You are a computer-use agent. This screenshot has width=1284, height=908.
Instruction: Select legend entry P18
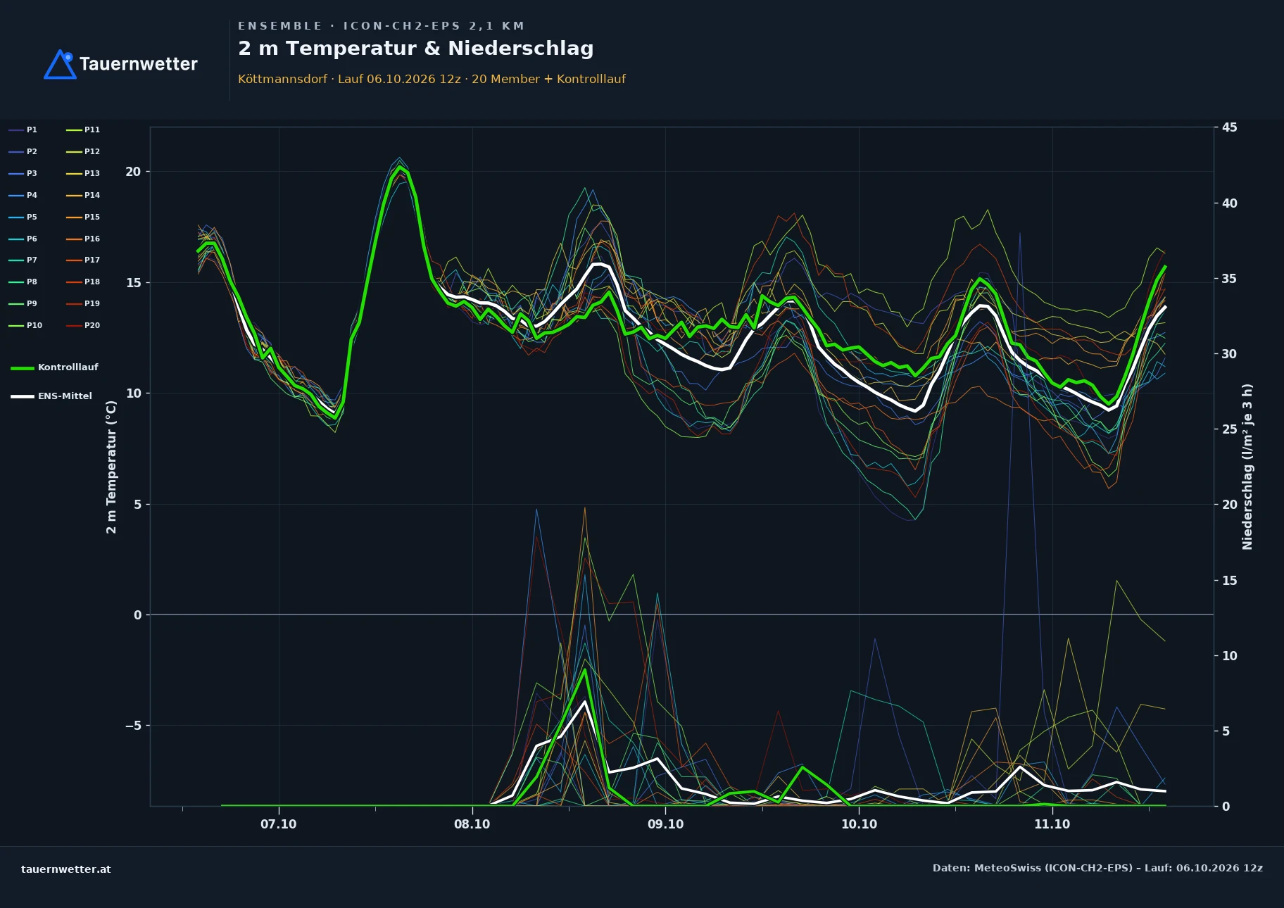point(83,282)
